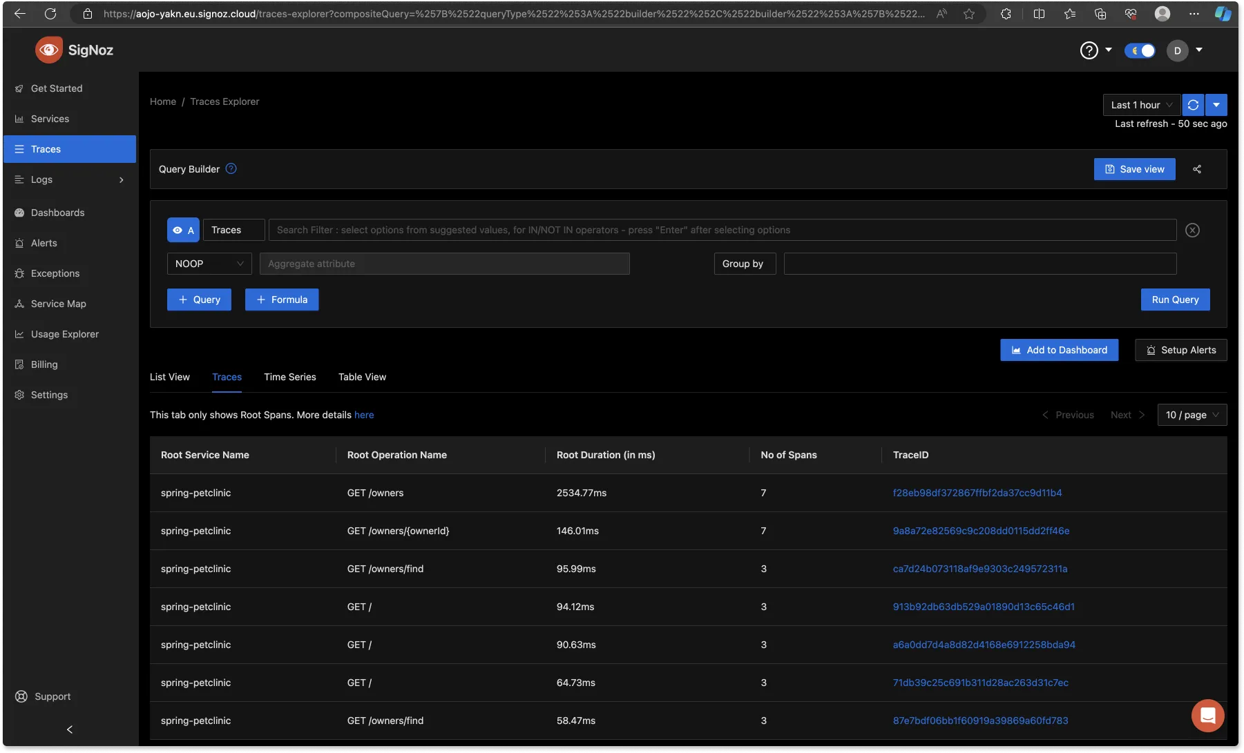Image resolution: width=1244 pixels, height=753 pixels.
Task: Click Next page button
Action: [x=1127, y=415]
